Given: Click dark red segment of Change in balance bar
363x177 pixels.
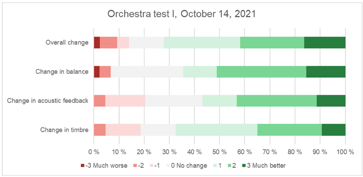Looking at the screenshot, I should 96,72.
